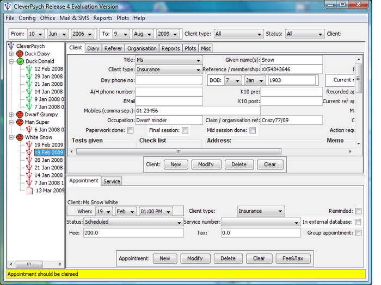Image resolution: width=381 pixels, height=285 pixels.
Task: Click Duck Daisy's red sad face icon
Action: point(20,54)
